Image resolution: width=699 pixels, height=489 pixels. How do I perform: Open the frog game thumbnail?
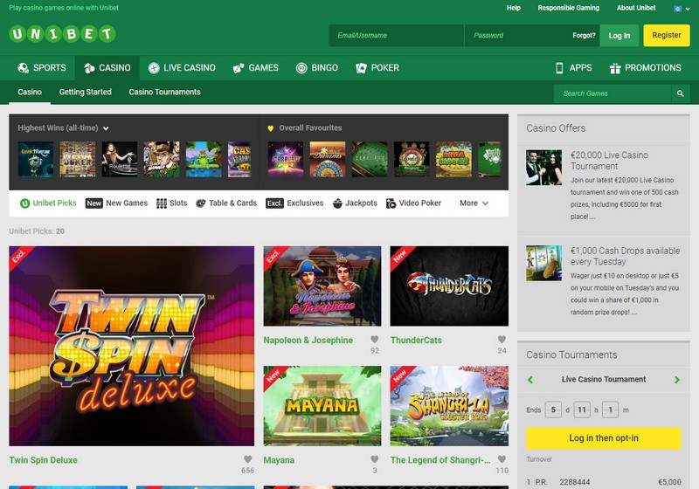pos(204,159)
